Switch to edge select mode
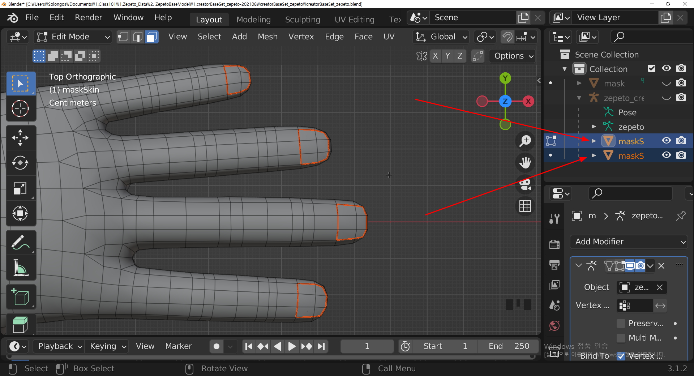694x376 pixels. click(x=137, y=37)
